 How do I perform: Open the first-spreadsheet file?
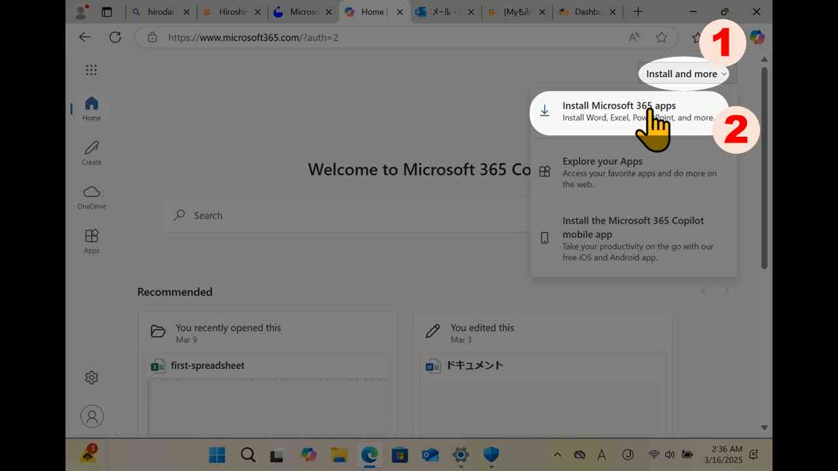pyautogui.click(x=208, y=365)
